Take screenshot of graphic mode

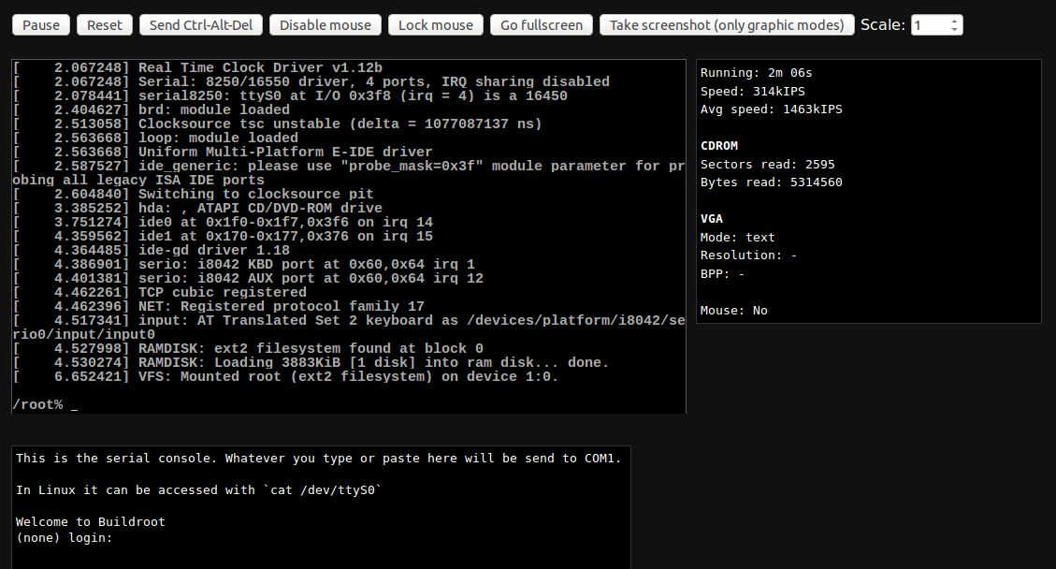728,25
